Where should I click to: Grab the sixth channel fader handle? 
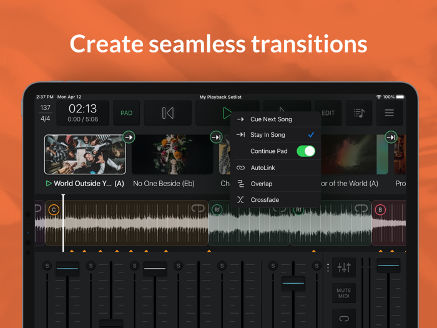coord(293,283)
